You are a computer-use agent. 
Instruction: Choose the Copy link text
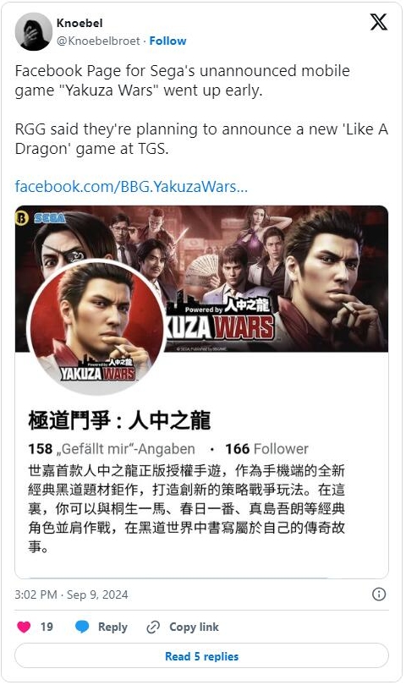194,627
